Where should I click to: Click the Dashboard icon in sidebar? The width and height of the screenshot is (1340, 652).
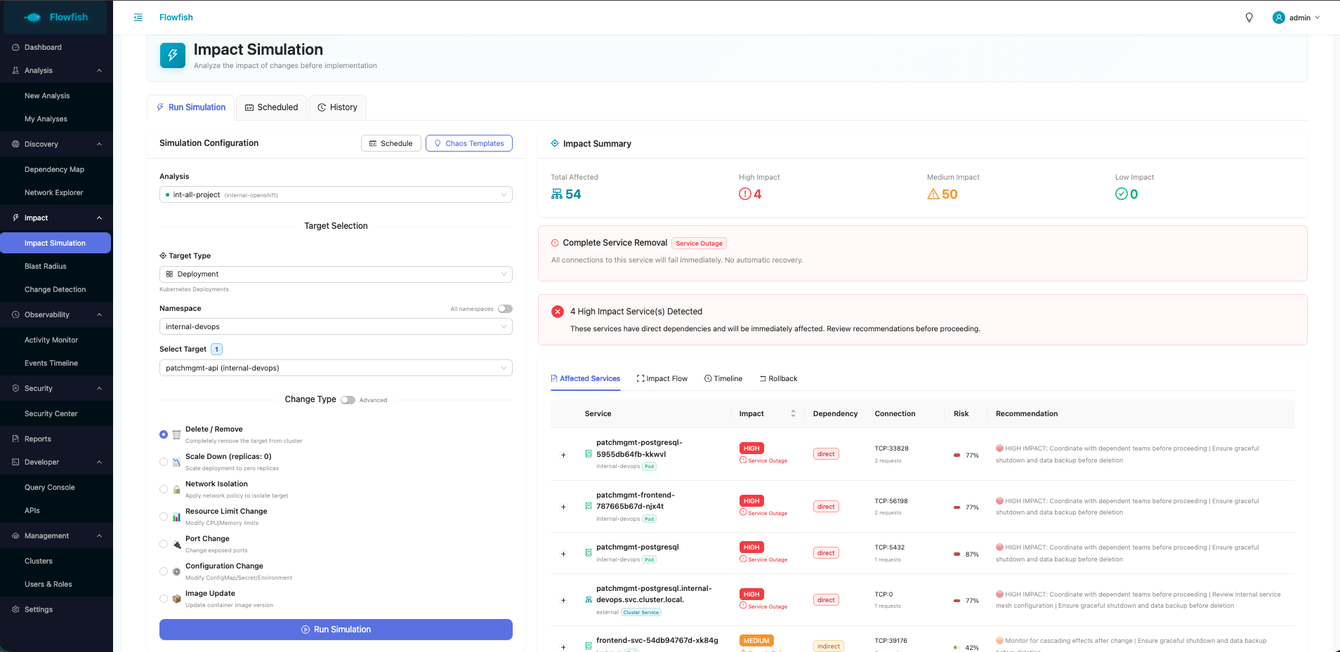(15, 48)
